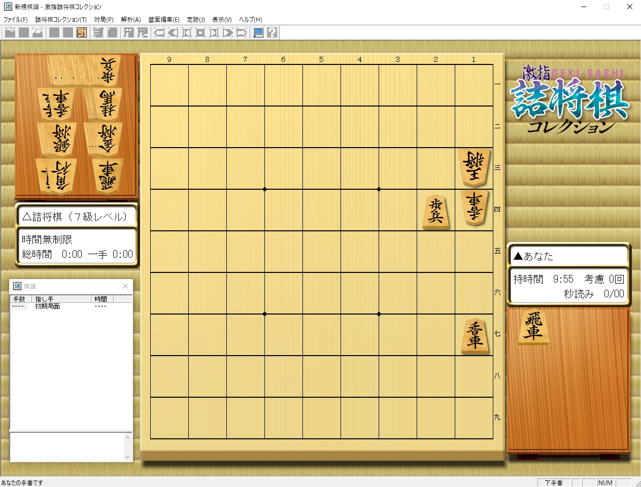Click the 歩兵 pawn piece on board

(436, 212)
